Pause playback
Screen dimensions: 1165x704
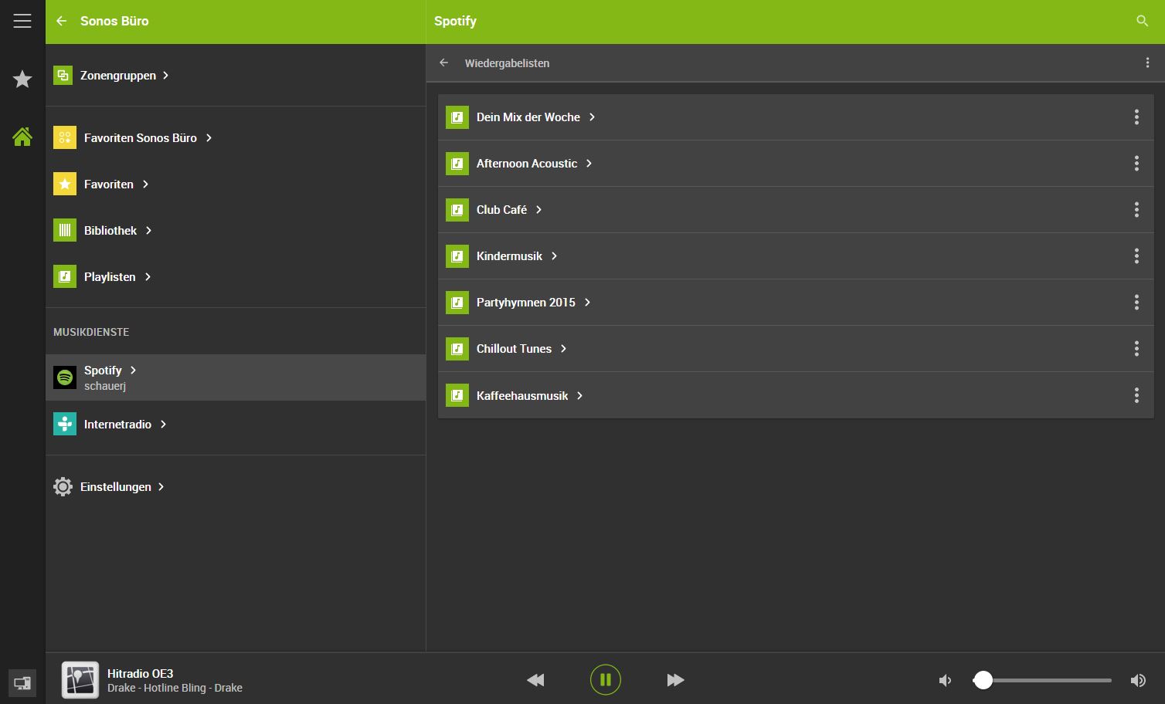click(606, 680)
